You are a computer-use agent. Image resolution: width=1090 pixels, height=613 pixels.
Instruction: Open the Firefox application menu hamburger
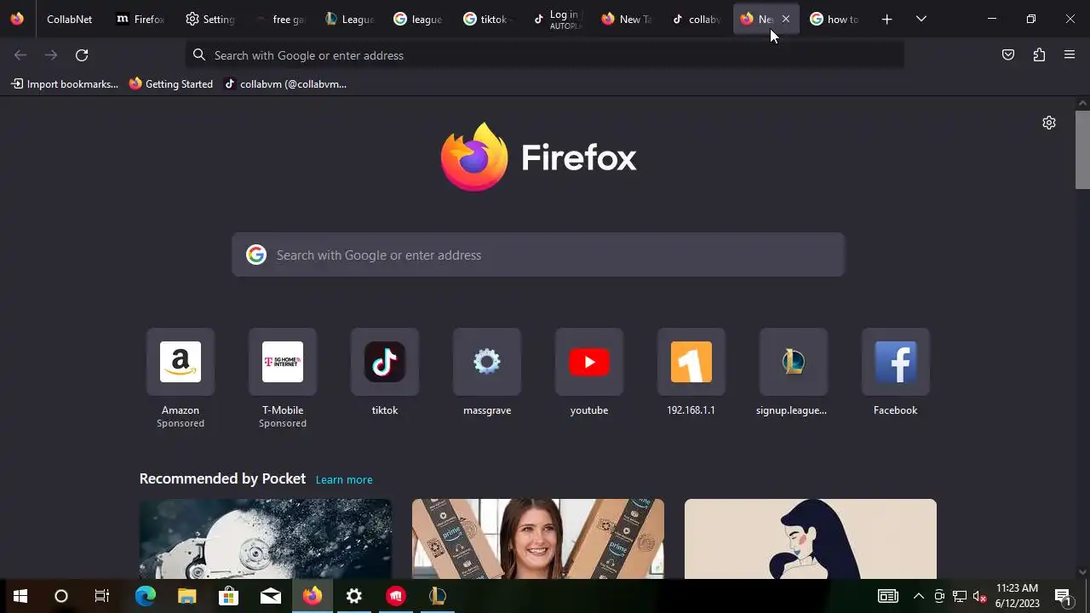click(x=1070, y=55)
